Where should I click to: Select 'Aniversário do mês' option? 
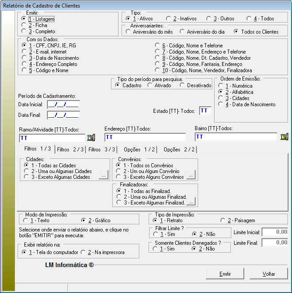128,32
